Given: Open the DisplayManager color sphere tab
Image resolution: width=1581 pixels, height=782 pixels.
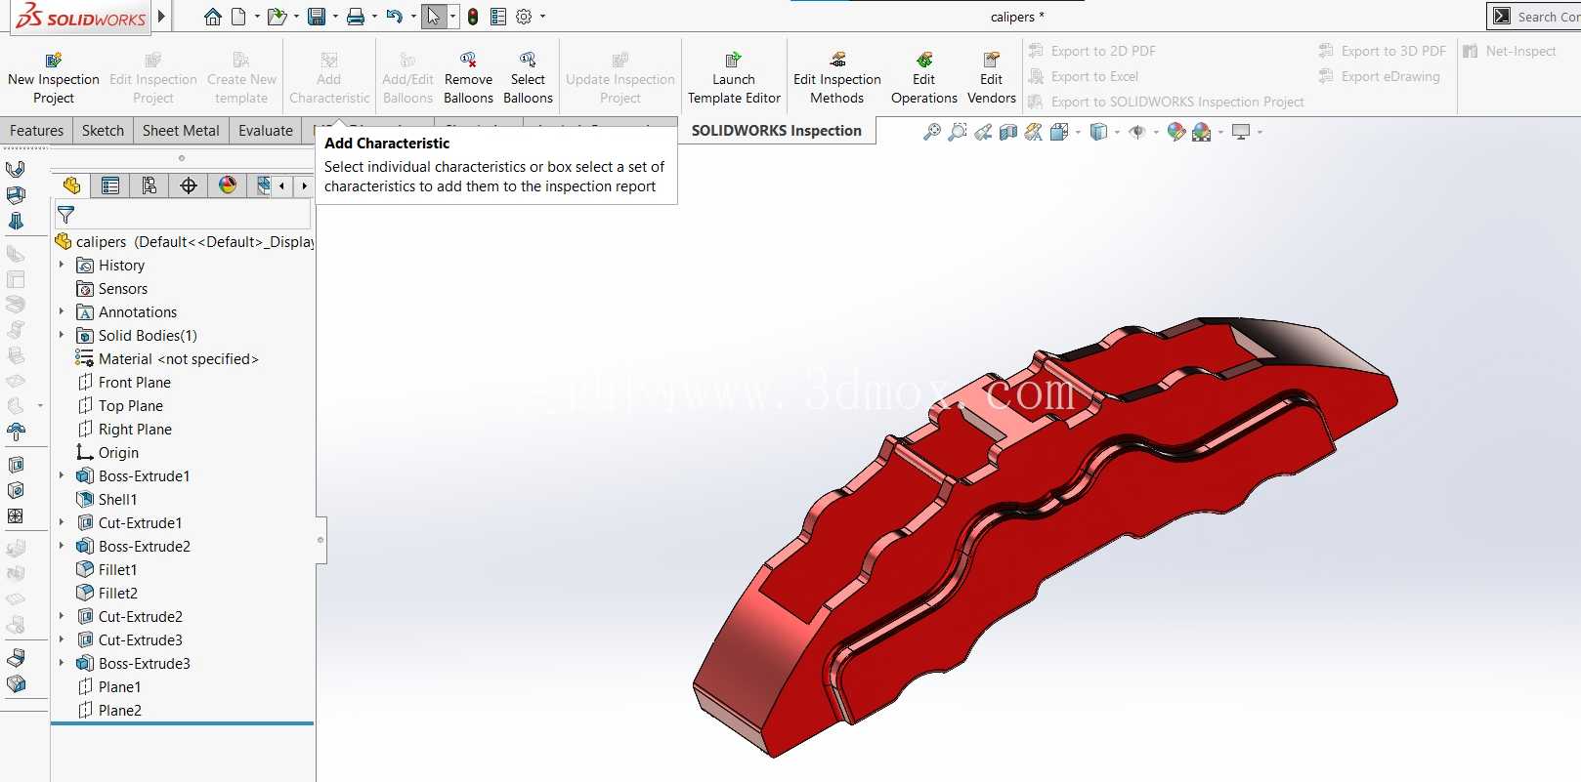Looking at the screenshot, I should point(228,185).
